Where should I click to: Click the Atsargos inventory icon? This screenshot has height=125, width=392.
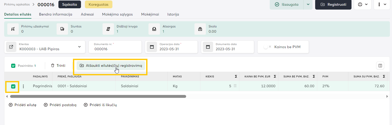[x=154, y=29]
